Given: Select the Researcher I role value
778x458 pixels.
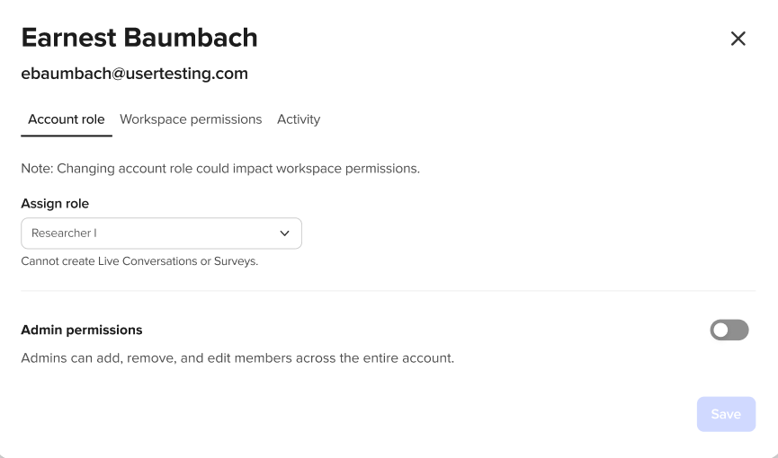Looking at the screenshot, I should [x=64, y=233].
